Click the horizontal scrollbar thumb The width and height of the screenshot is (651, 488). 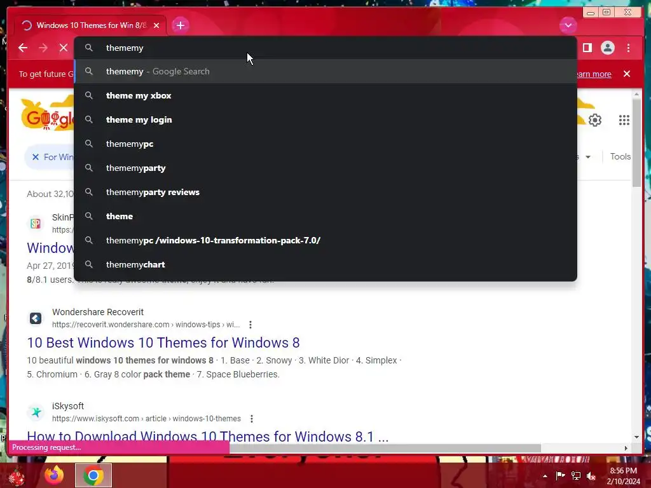click(385, 448)
